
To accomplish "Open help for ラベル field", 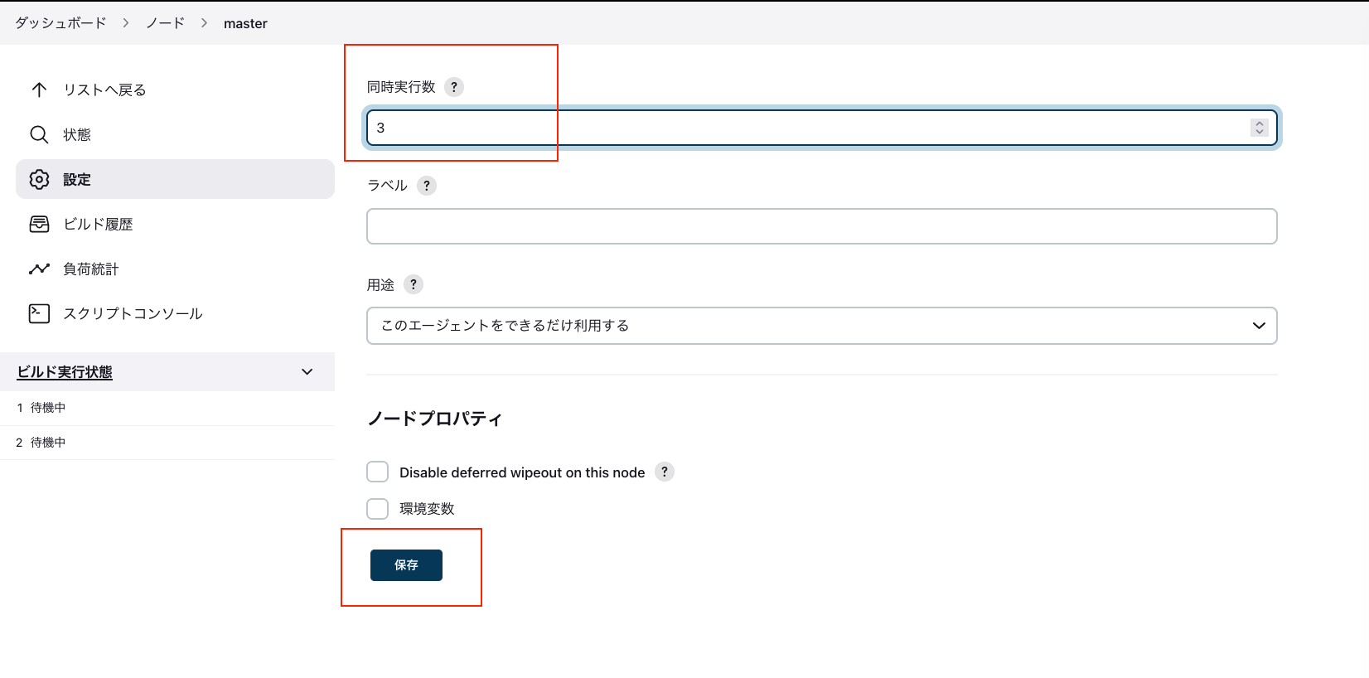I will [x=427, y=186].
